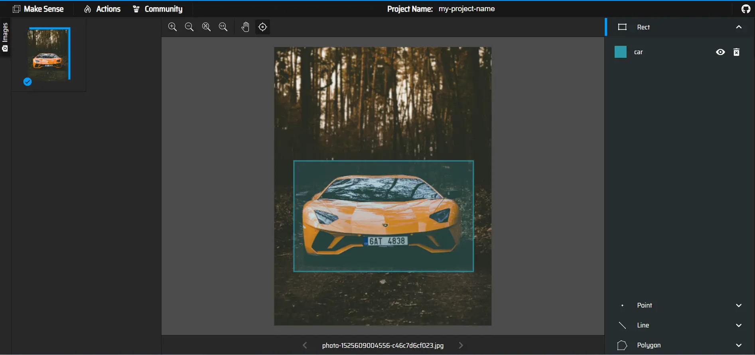This screenshot has height=355, width=755.
Task: Delete the car label with trash icon
Action: (x=736, y=52)
